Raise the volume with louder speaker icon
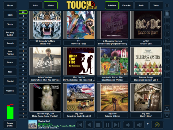Viewport: 173px width, 130px height. 140,125
